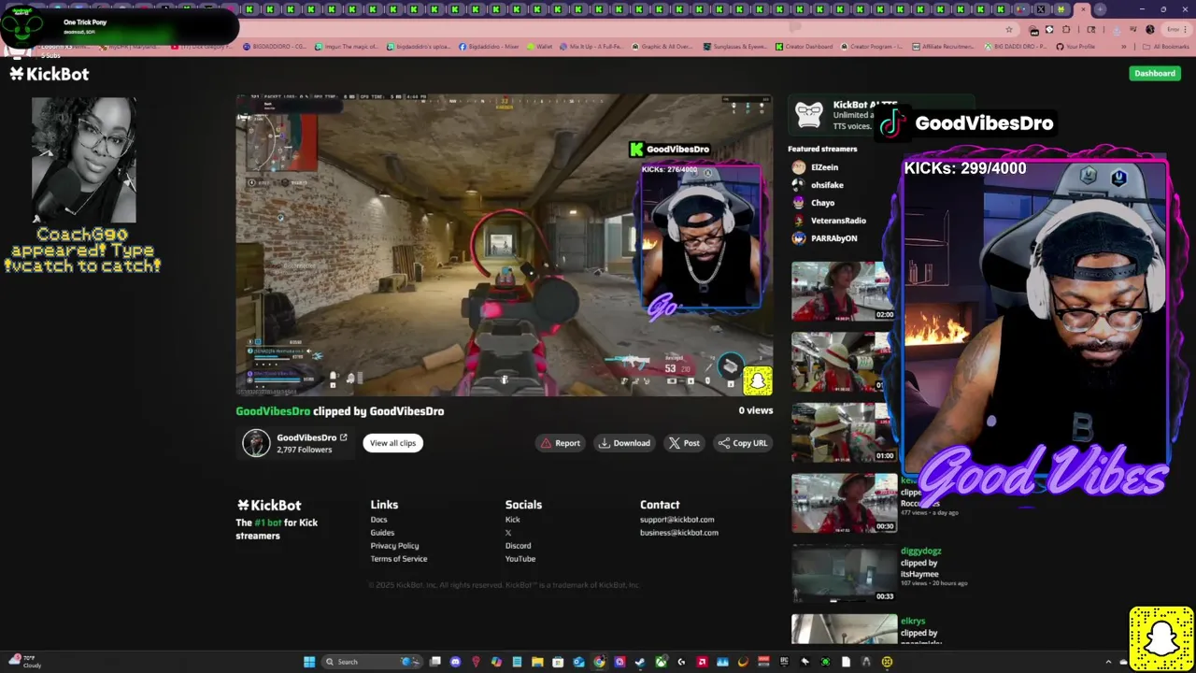The image size is (1196, 673).
Task: Show hidden system tray icons
Action: point(1109,662)
